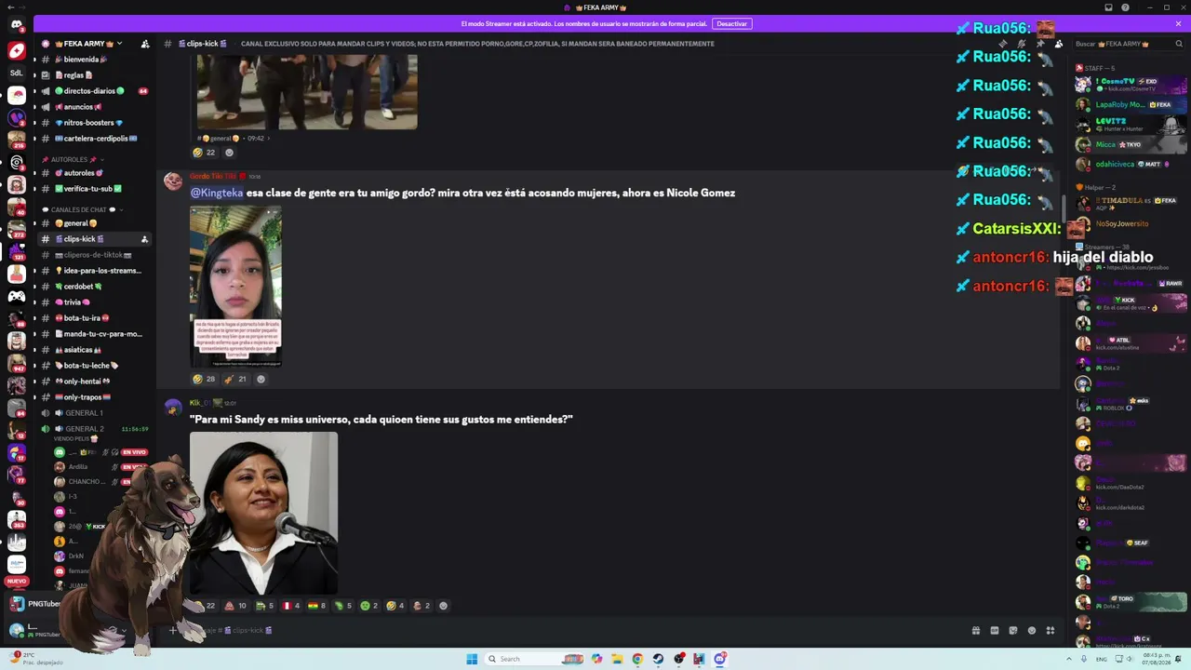Add reaction to the Nicole Gomez message

pos(261,379)
